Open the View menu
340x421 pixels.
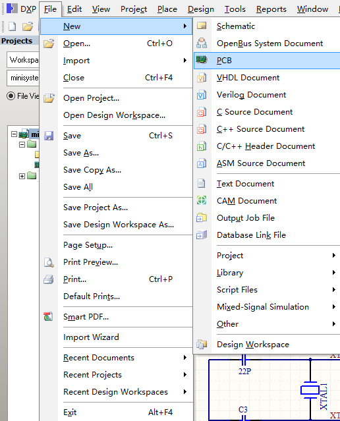tap(101, 9)
